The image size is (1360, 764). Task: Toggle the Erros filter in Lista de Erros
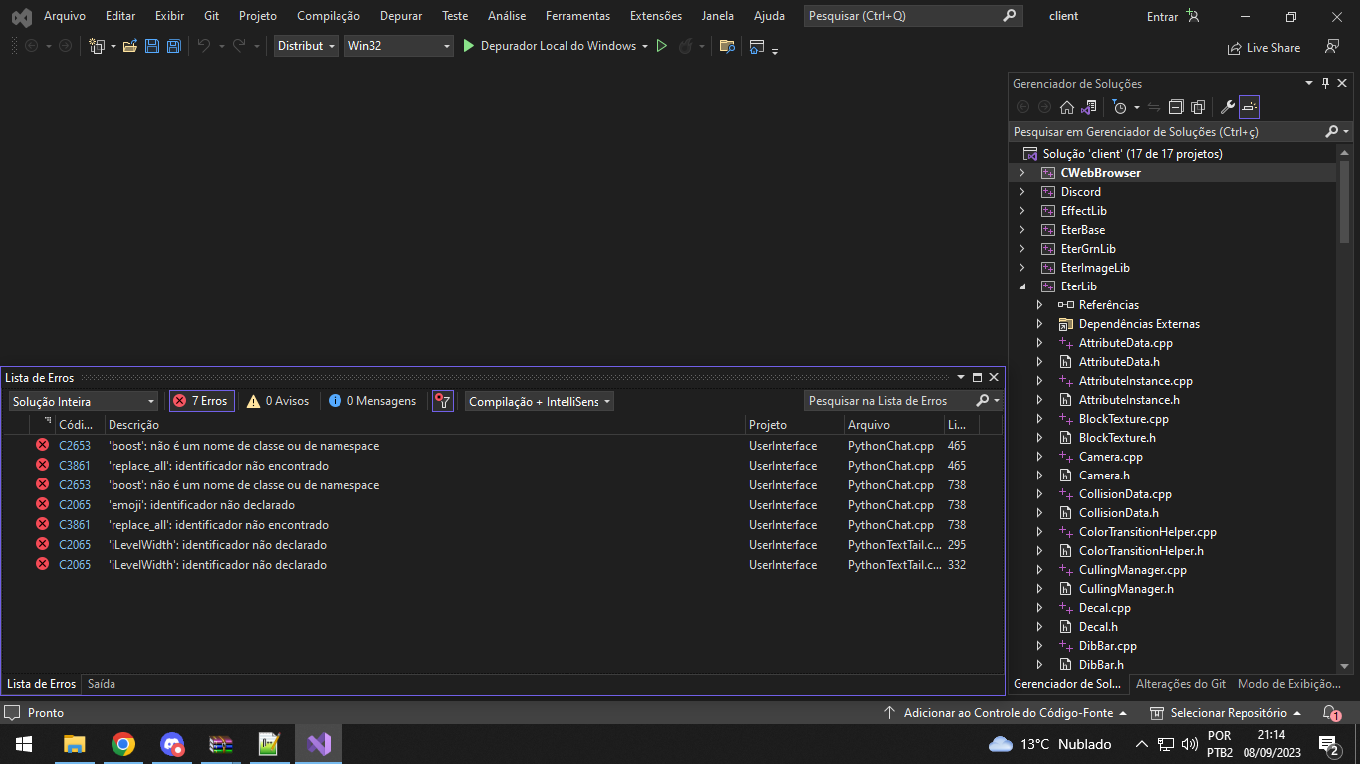click(x=200, y=401)
